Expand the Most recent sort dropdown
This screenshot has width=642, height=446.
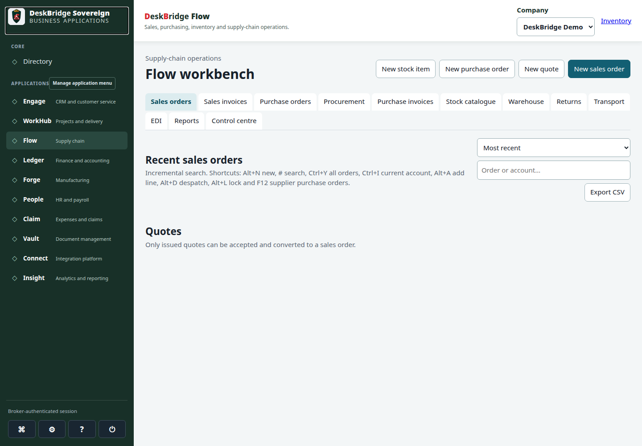(x=554, y=148)
